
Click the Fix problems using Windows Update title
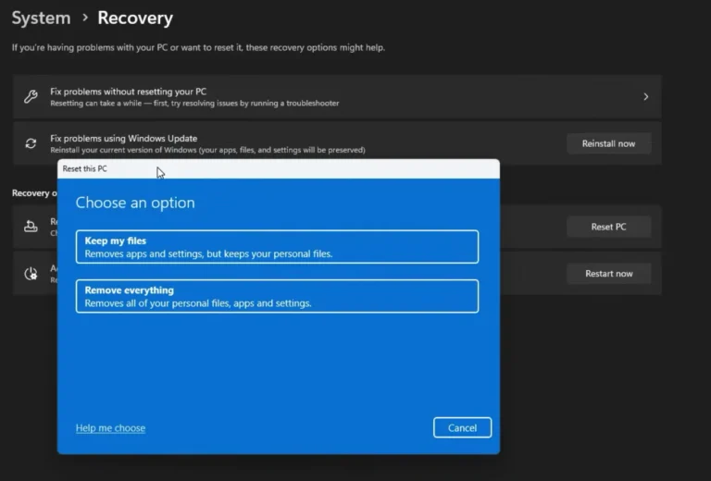tap(124, 138)
